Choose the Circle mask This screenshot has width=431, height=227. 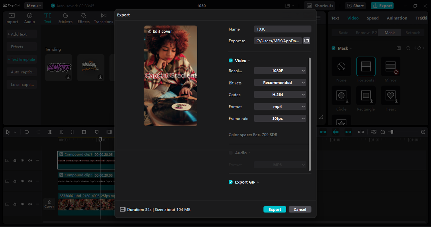pyautogui.click(x=341, y=96)
